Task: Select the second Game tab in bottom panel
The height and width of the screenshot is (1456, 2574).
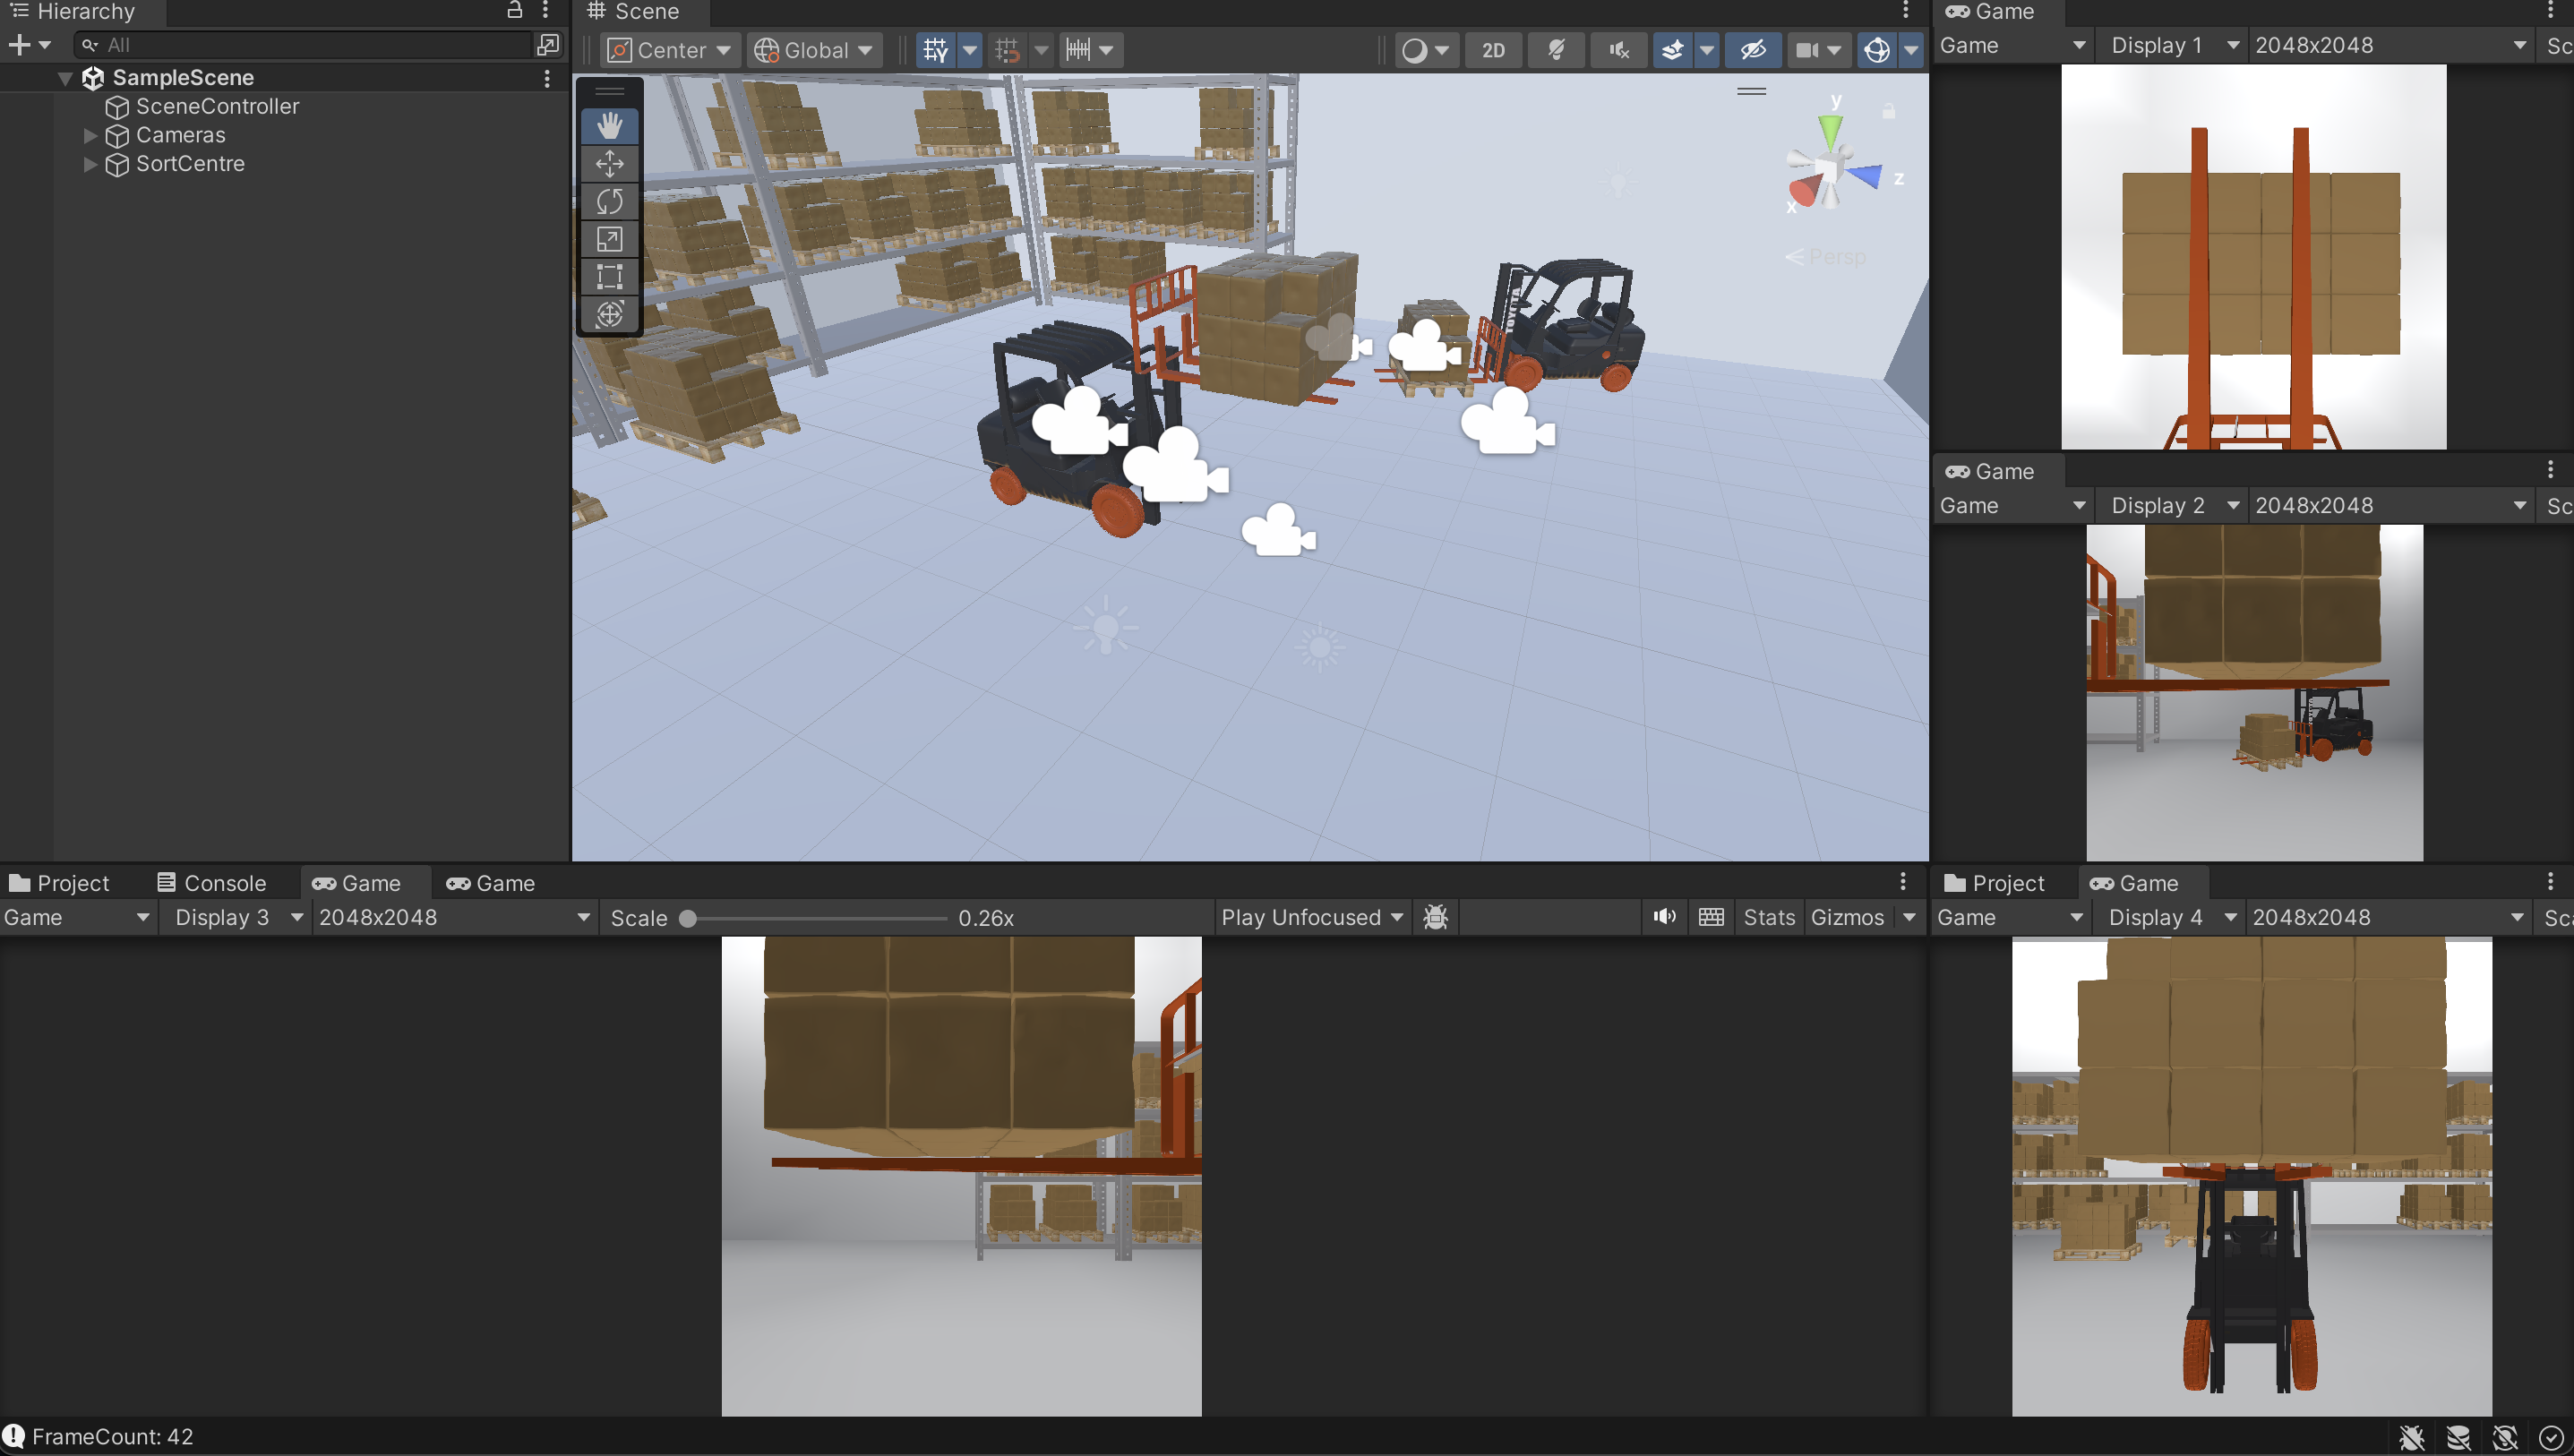Action: coord(491,884)
